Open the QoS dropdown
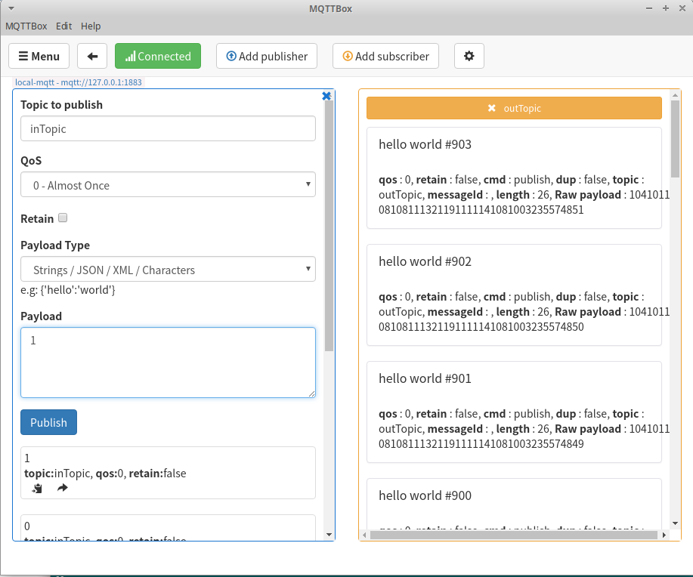 (168, 185)
